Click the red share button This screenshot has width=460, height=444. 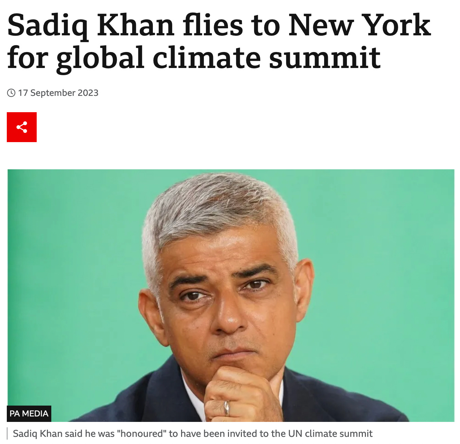click(x=22, y=127)
